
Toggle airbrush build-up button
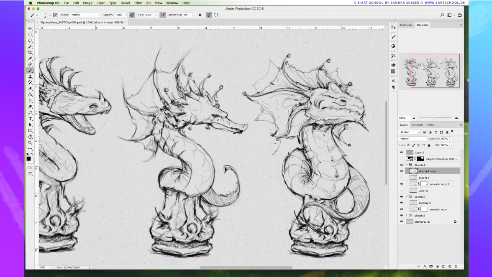pyautogui.click(x=162, y=15)
